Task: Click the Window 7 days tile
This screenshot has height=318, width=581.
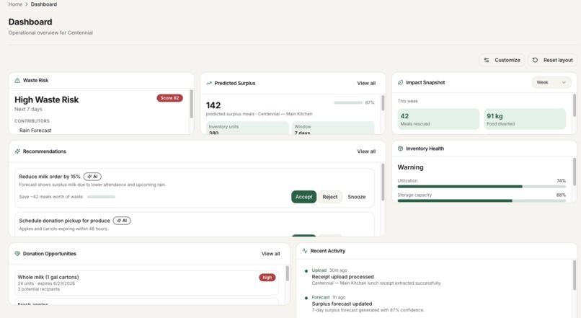Action: click(333, 128)
